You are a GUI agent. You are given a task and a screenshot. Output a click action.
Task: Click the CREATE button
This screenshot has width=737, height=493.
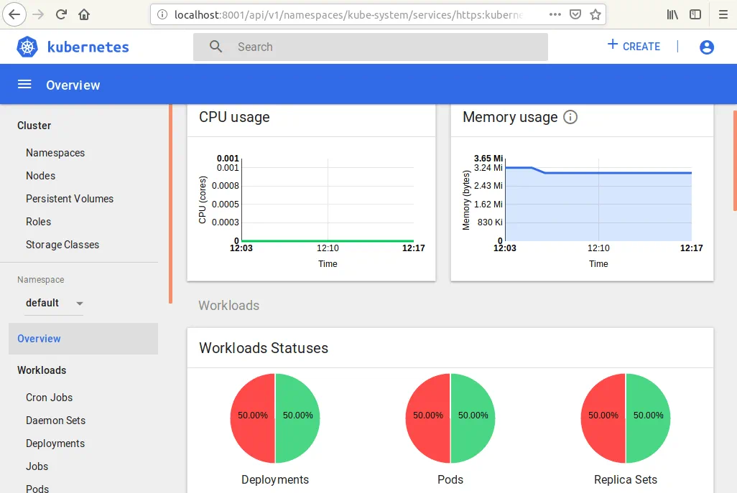pyautogui.click(x=634, y=47)
